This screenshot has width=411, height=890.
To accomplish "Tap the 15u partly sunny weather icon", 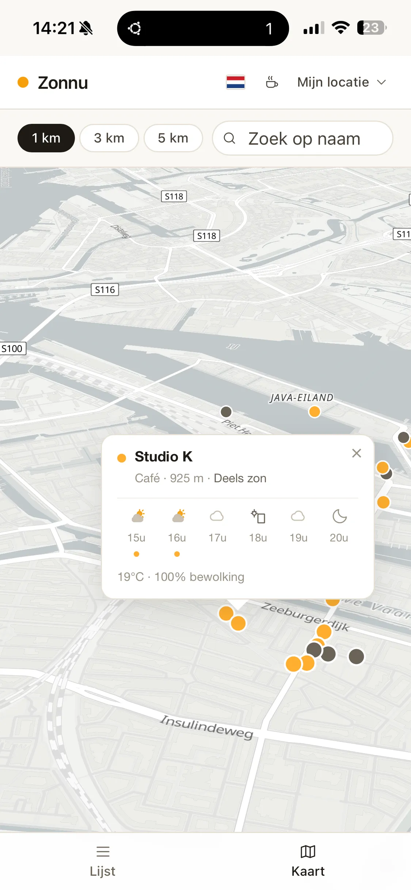I will [138, 516].
